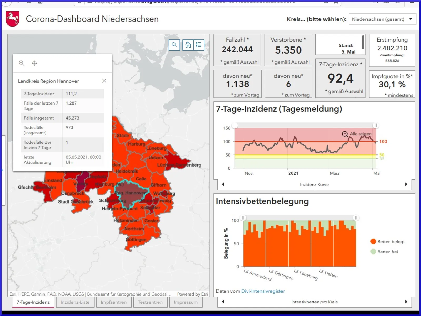Screen dimensions: 421x316
Task: Click the 'Intensivbetten pro Kreis' pager label
Action: pos(314,302)
